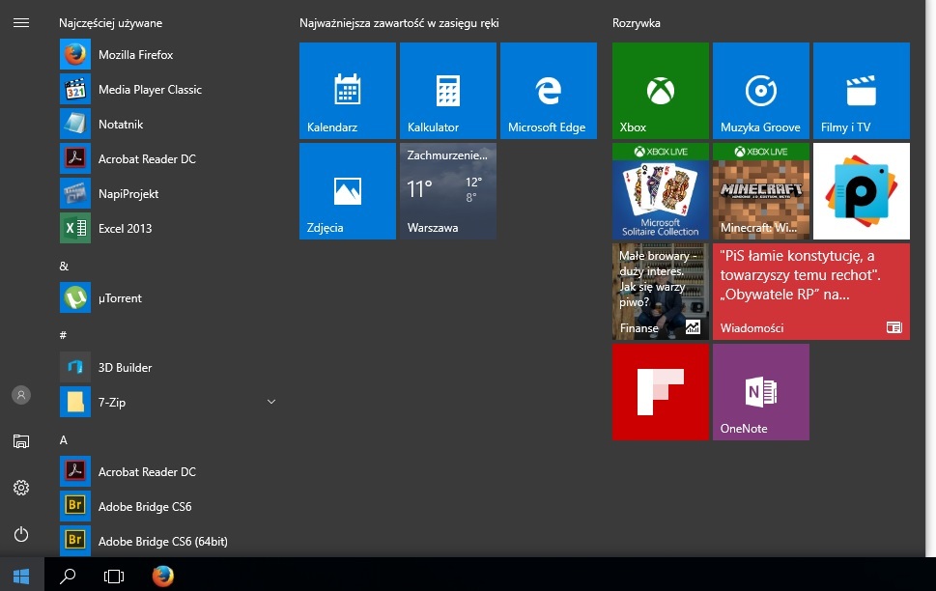Jump to apps by letter A header
This screenshot has height=591, width=936.
tap(64, 440)
